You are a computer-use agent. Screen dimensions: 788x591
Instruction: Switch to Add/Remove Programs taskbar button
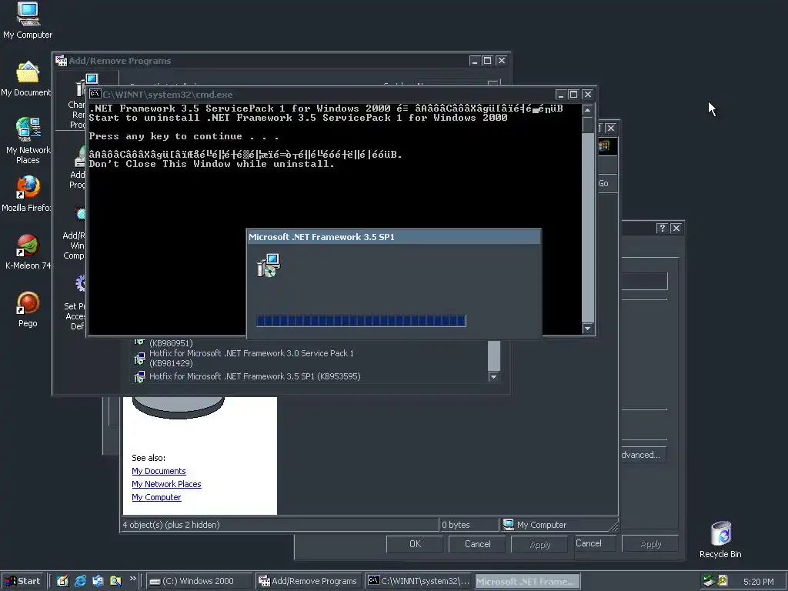308,581
